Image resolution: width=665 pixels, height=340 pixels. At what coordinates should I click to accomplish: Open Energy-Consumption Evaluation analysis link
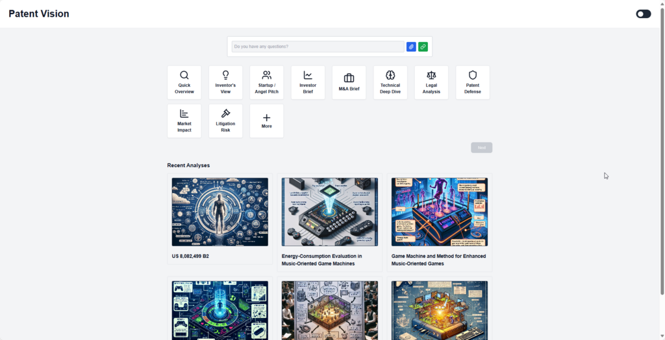322,260
